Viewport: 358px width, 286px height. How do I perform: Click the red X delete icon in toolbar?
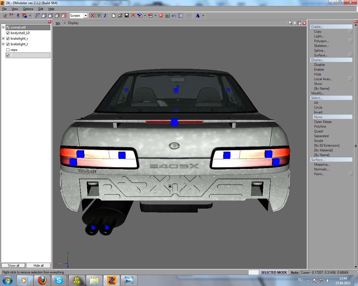(133, 16)
